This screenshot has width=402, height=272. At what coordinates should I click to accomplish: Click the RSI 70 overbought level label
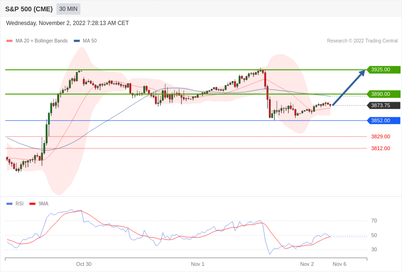tap(374, 221)
